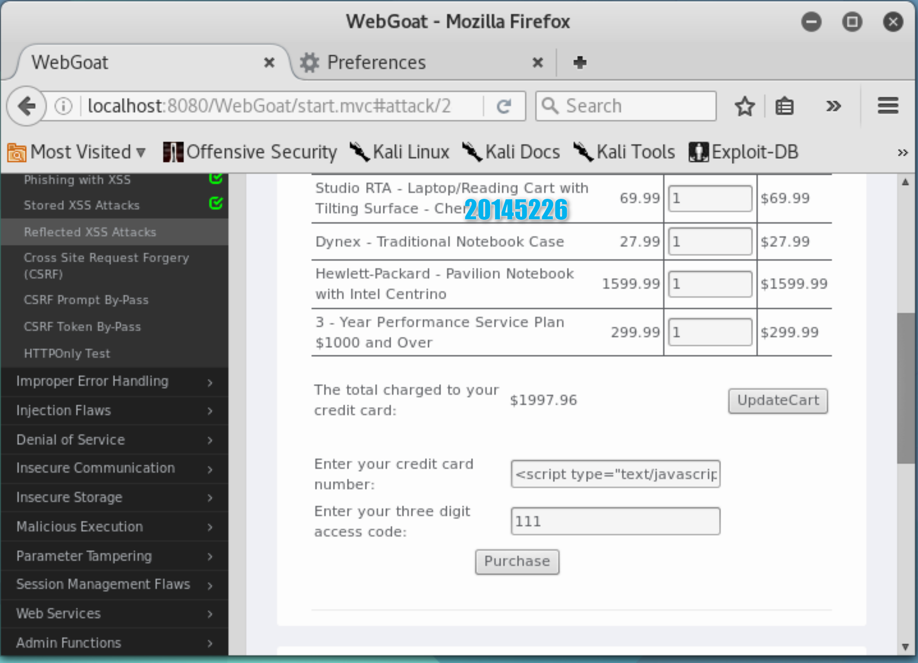Open the Firefox hamburger menu
Image resolution: width=918 pixels, height=663 pixels.
pos(888,106)
